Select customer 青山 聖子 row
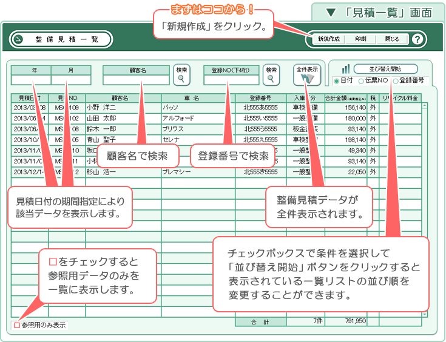Viewport: 446px width, 342px height. pyautogui.click(x=216, y=140)
